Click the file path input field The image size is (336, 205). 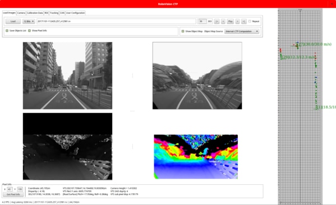pyautogui.click(x=116, y=21)
